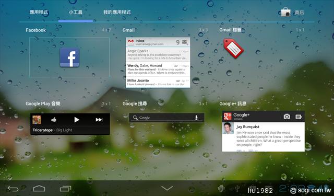The width and height of the screenshot is (334, 196).
Task: Tap the Recent apps button
Action: [65, 189]
